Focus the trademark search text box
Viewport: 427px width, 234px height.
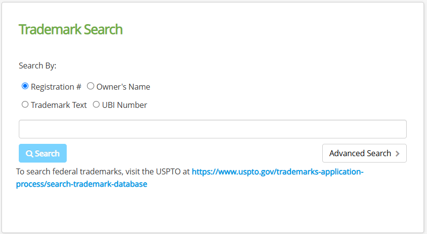click(x=213, y=129)
